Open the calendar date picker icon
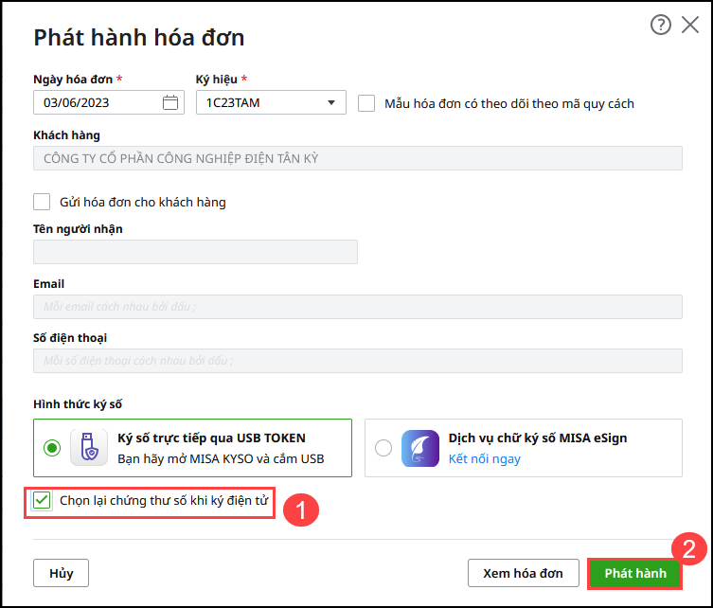 [170, 103]
